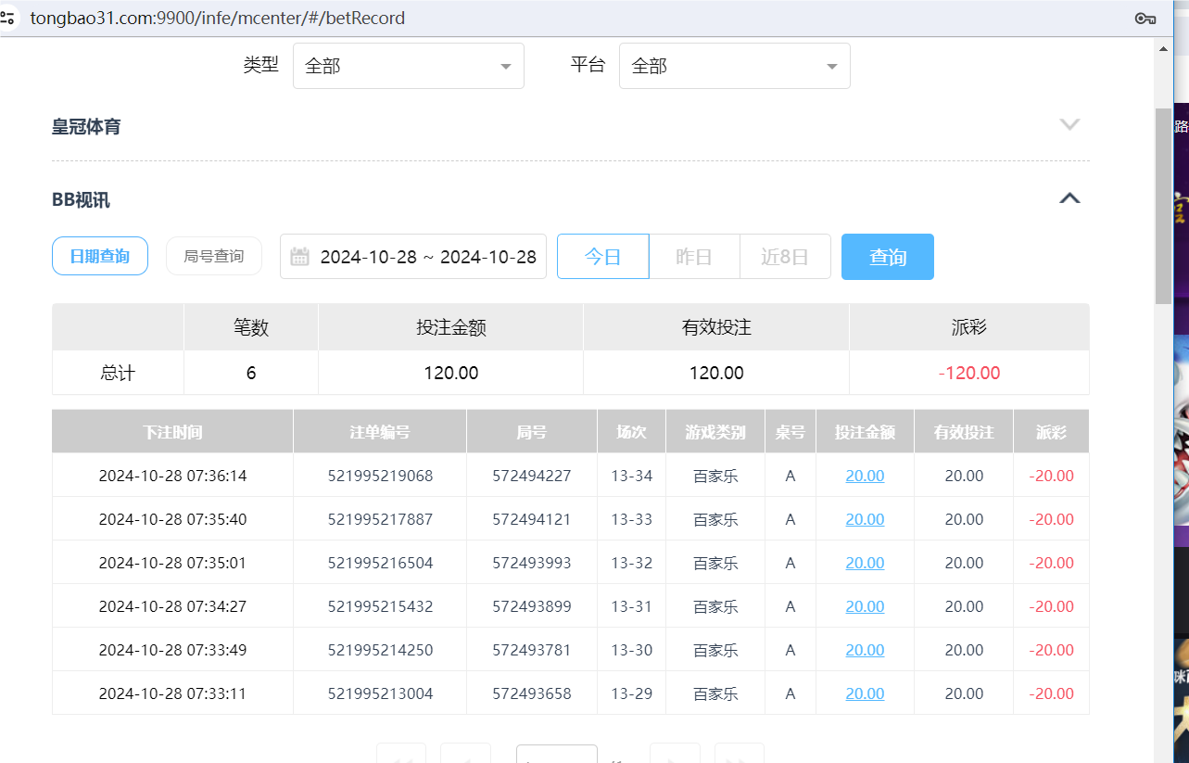This screenshot has height=763, width=1189.
Task: Click the previous page arrow icon
Action: click(465, 757)
